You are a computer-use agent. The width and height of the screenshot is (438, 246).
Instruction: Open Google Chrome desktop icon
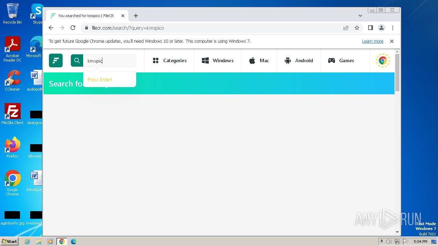tap(12, 183)
